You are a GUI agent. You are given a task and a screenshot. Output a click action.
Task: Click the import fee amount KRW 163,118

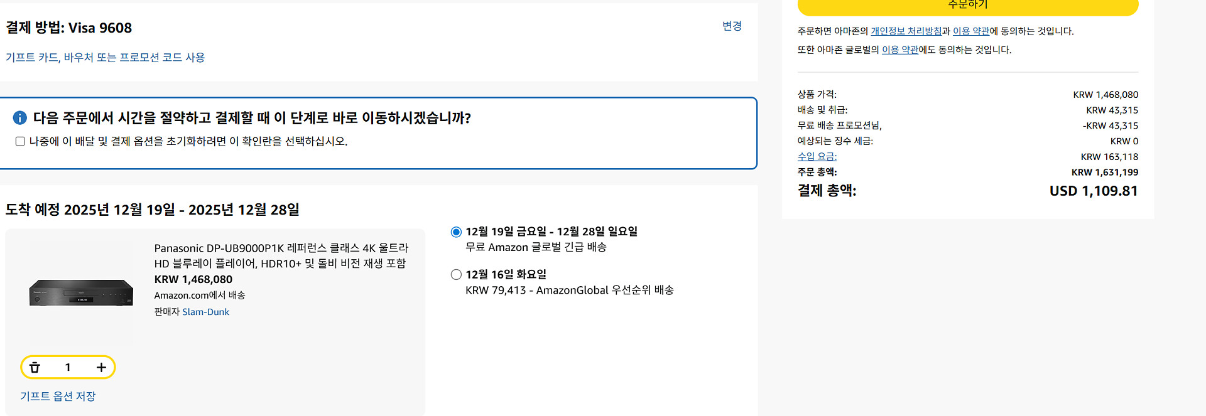tap(1109, 156)
